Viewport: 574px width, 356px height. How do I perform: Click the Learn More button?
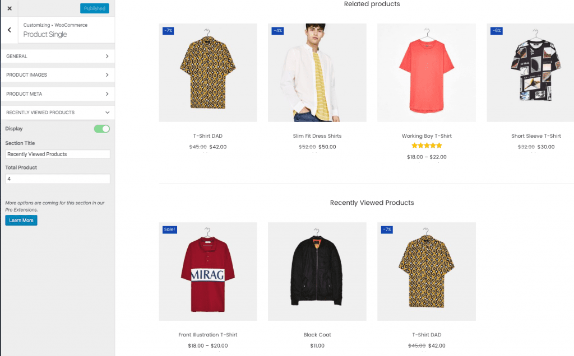coord(21,221)
